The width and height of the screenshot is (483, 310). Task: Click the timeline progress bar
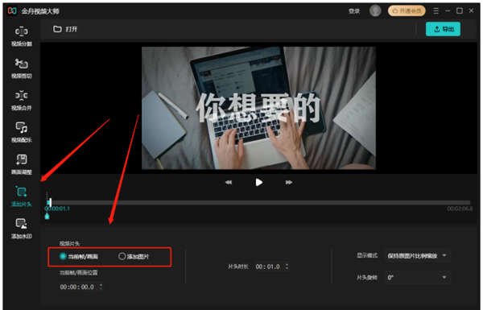click(258, 202)
